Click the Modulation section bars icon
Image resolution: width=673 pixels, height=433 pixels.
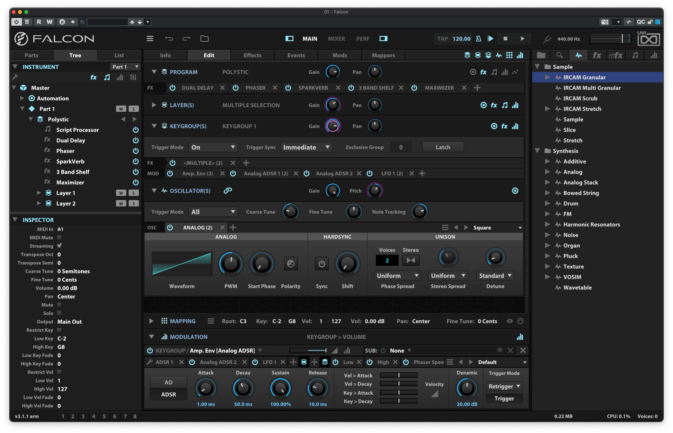520,337
